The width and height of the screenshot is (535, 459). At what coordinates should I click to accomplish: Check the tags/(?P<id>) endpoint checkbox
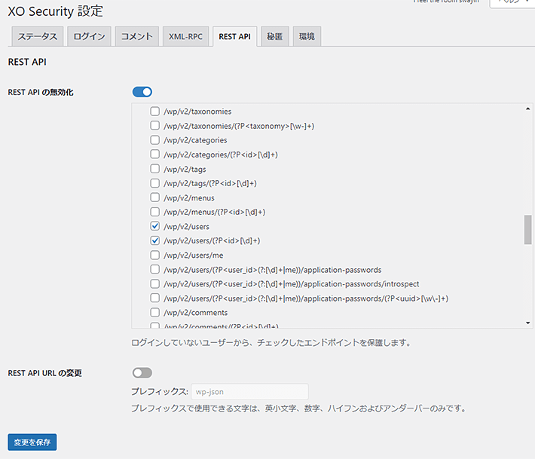(155, 183)
